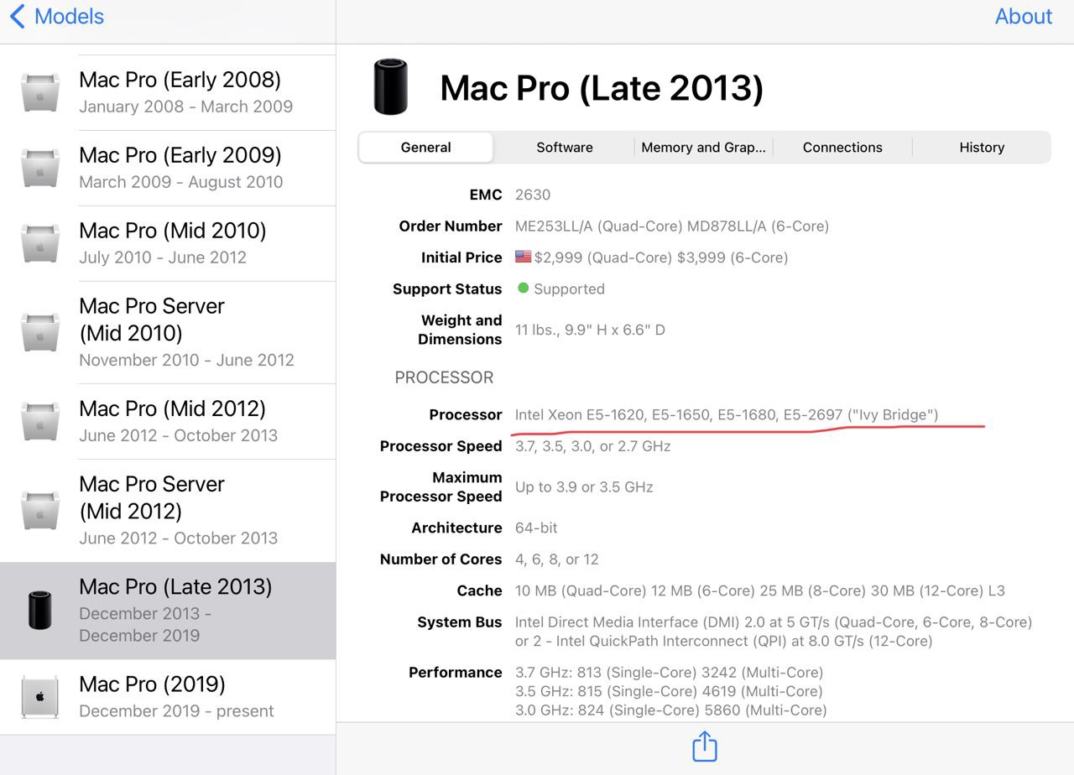Tap the Mac Pro Server (Mid 2012) icon

pyautogui.click(x=39, y=510)
